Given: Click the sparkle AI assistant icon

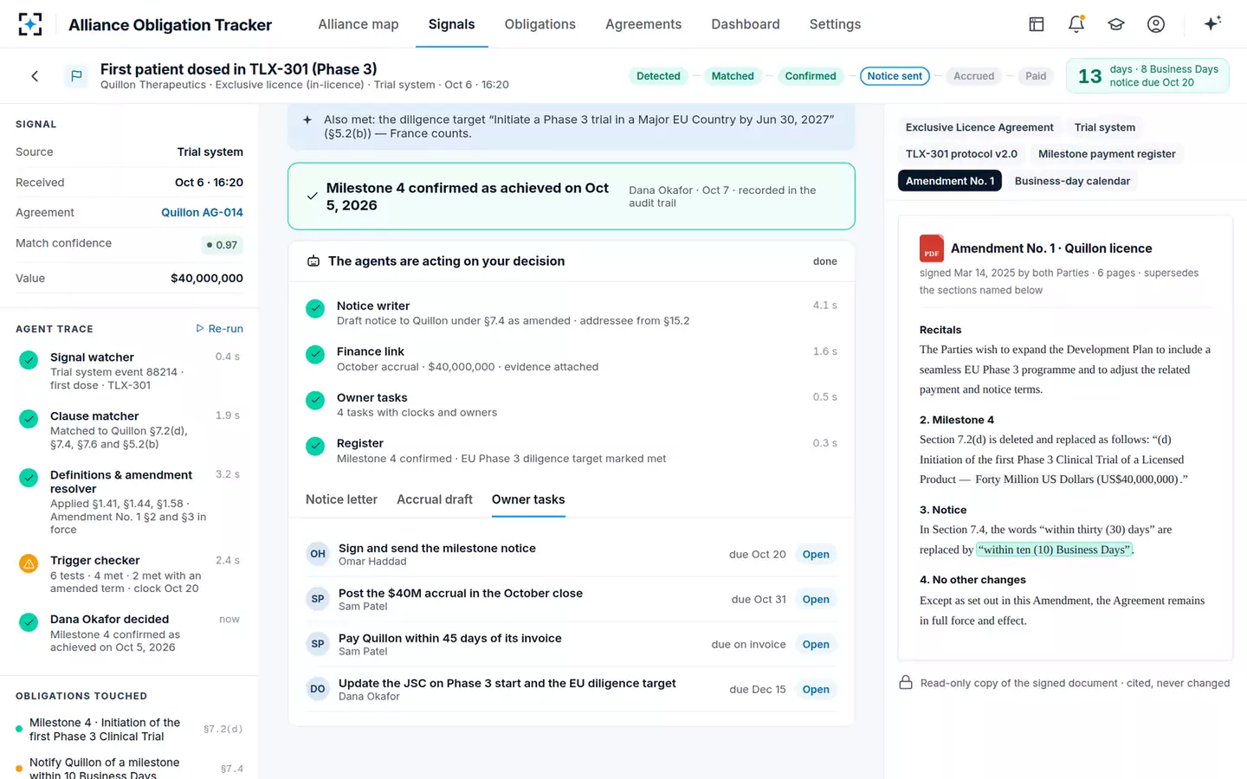Looking at the screenshot, I should pyautogui.click(x=1212, y=23).
